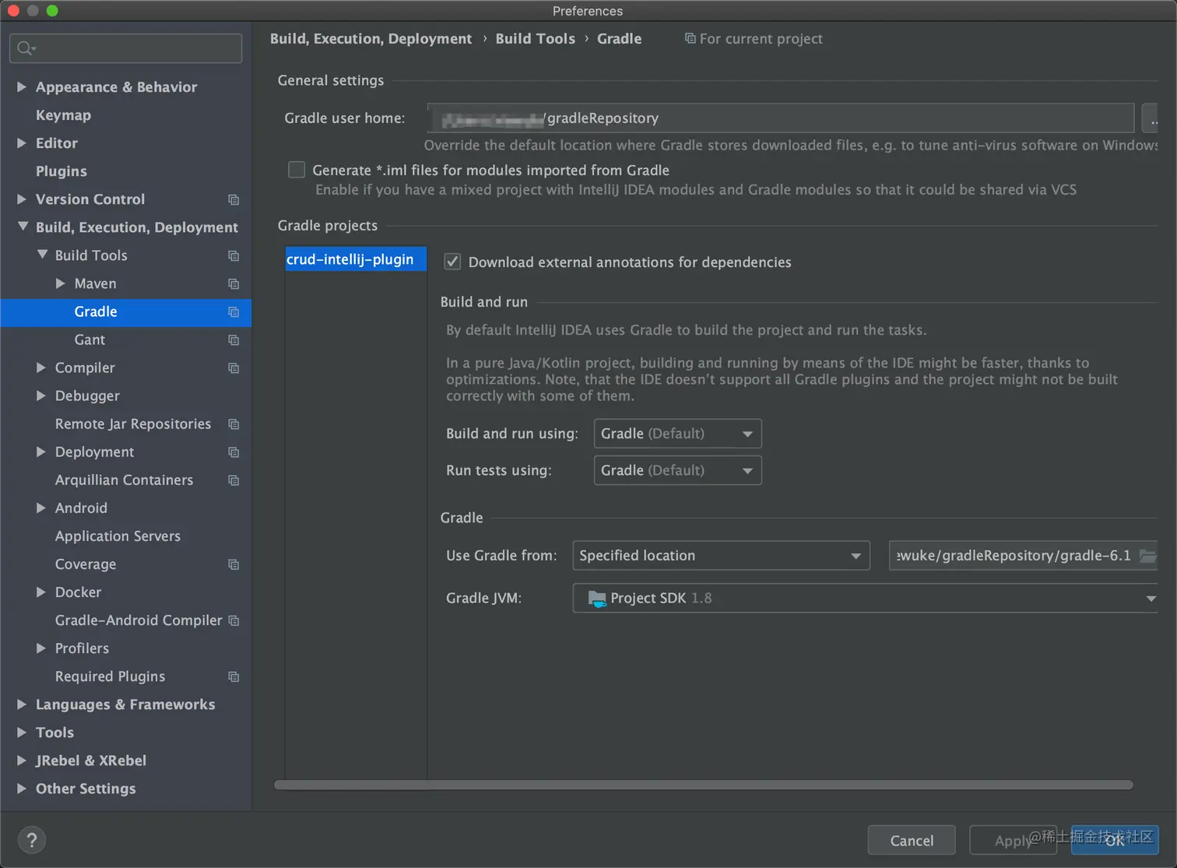The width and height of the screenshot is (1177, 868).
Task: Click the Gradle user home path field
Action: (x=780, y=118)
